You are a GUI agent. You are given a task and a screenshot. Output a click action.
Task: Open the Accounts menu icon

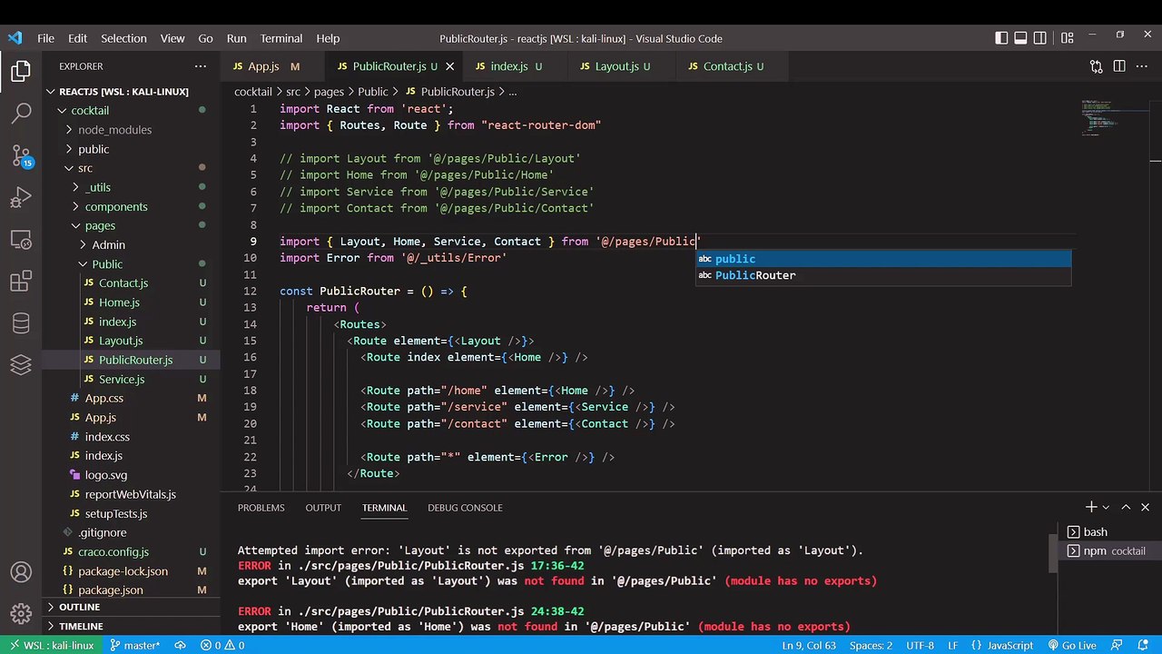(21, 572)
